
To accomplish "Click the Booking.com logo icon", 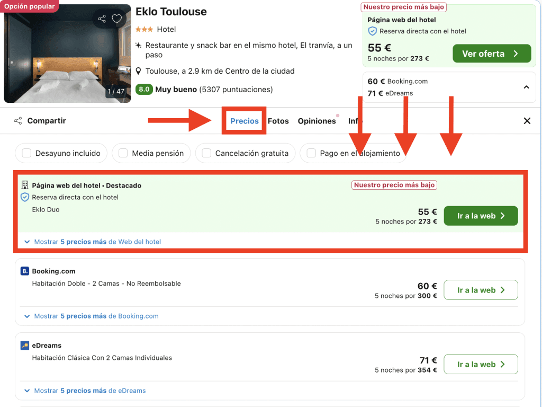I will [24, 271].
